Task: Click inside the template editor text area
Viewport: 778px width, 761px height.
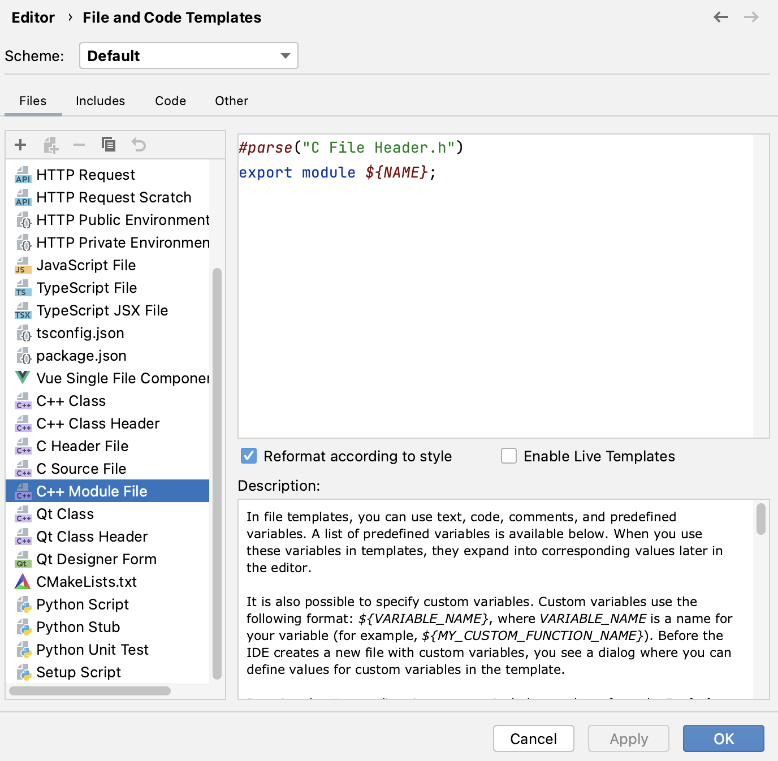Action: [x=503, y=283]
